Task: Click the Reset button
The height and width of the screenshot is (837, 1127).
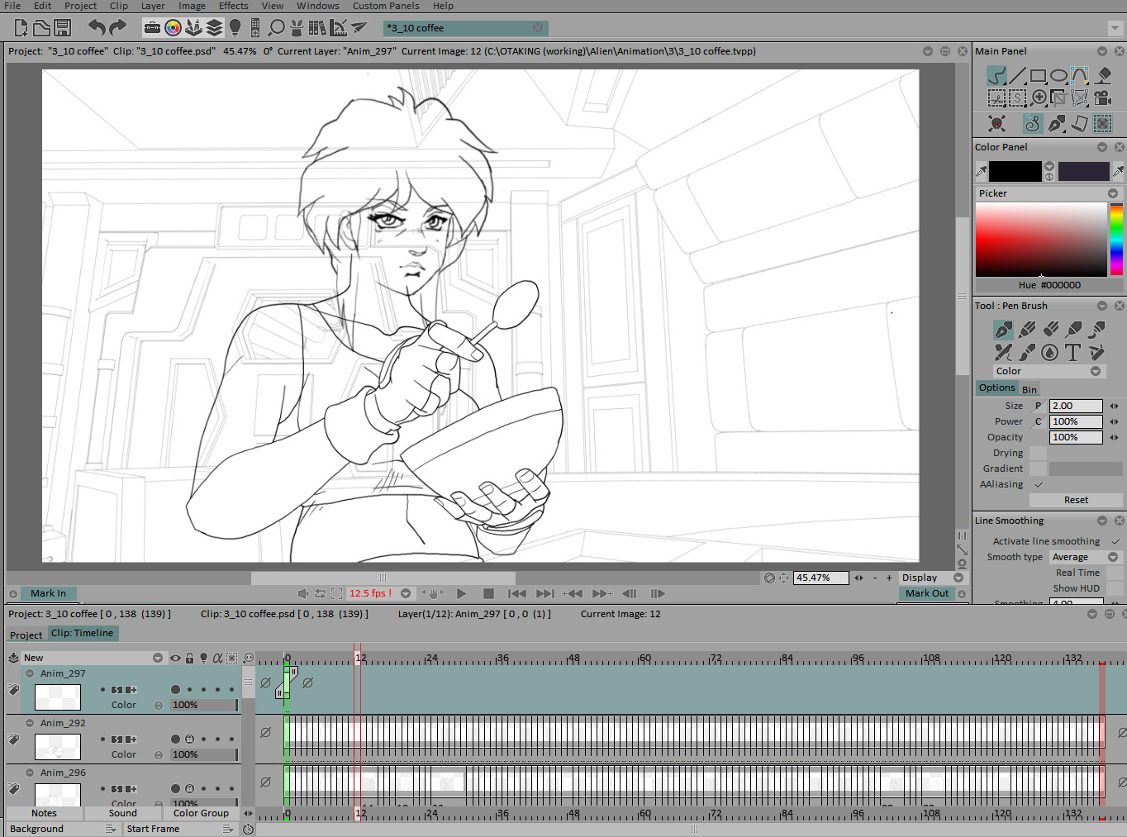Action: (1076, 500)
